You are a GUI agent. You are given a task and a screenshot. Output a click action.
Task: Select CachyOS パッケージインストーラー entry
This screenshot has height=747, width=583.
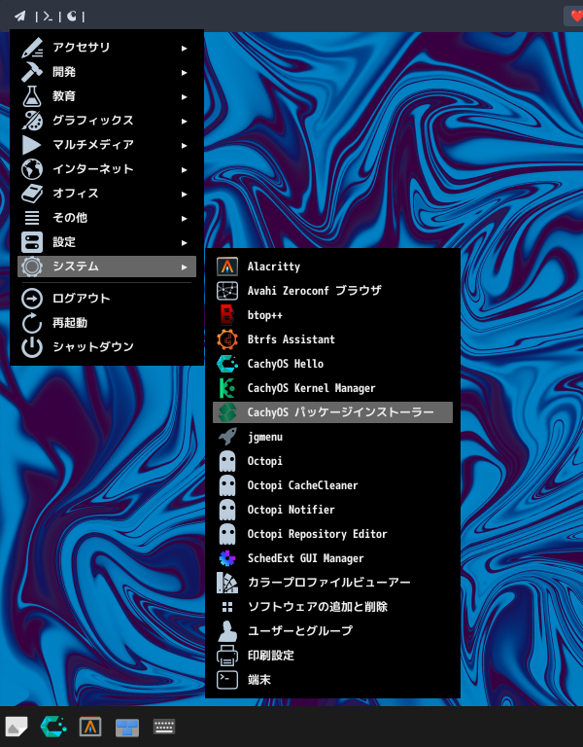(x=332, y=412)
